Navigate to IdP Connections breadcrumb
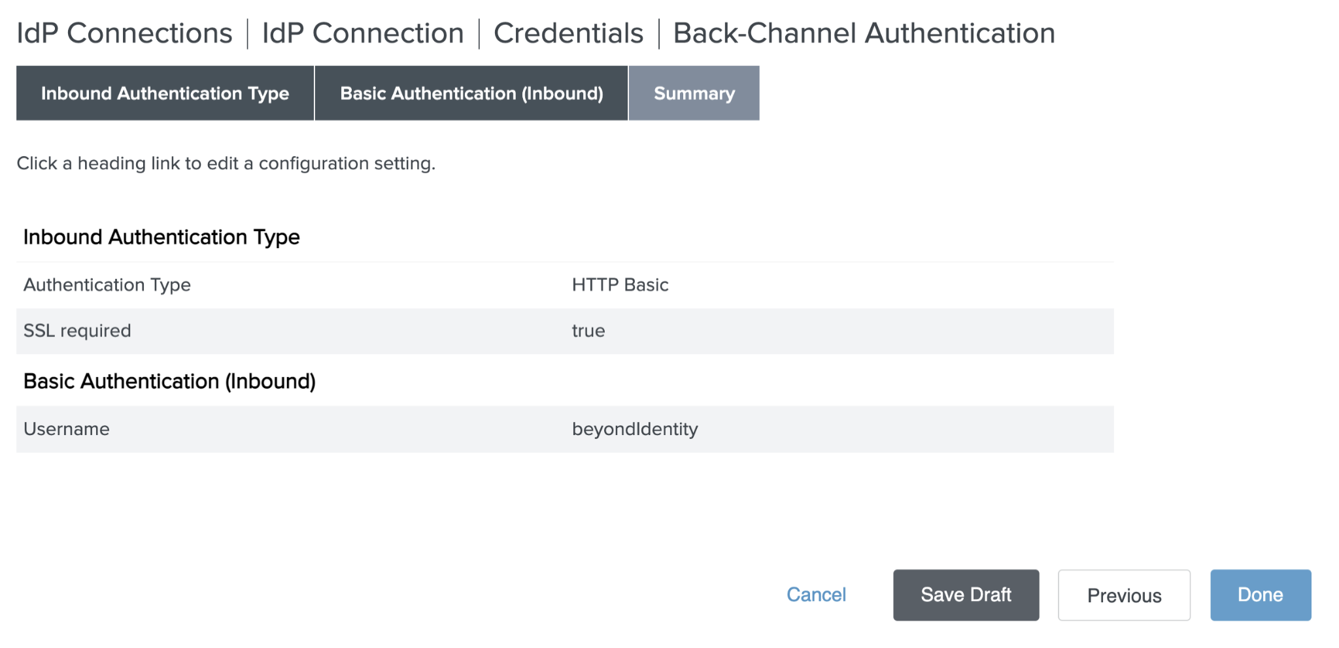The image size is (1339, 648). pos(124,33)
